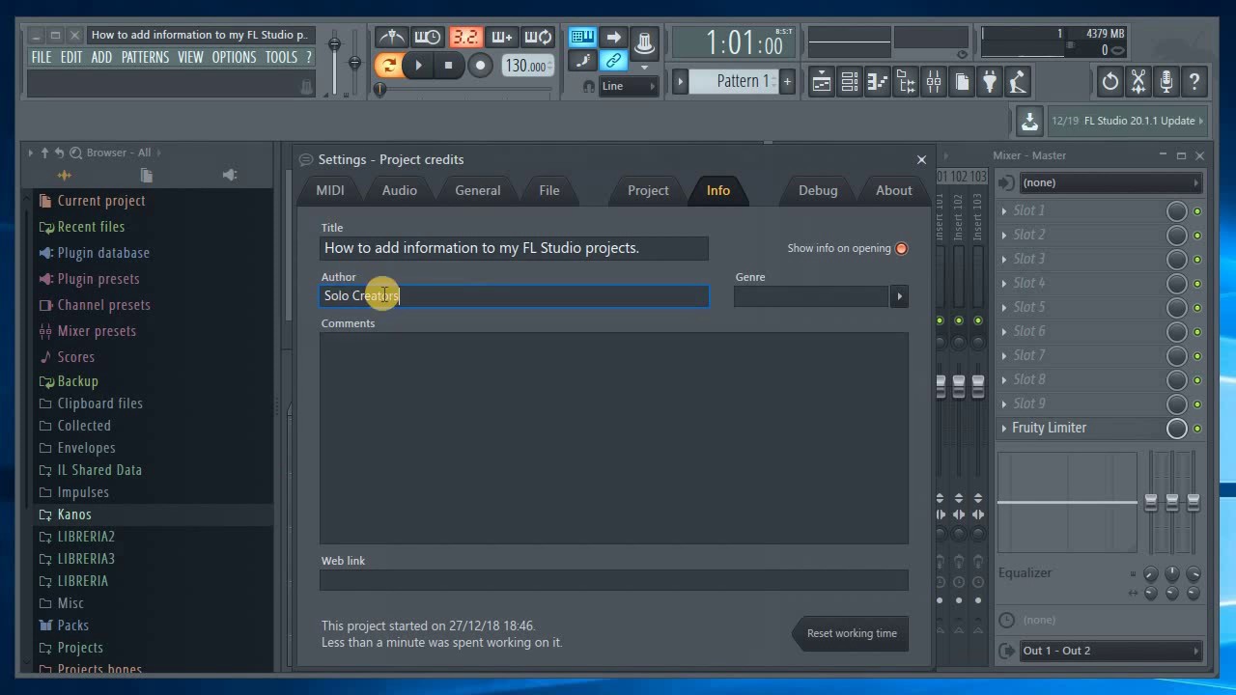The width and height of the screenshot is (1236, 695).
Task: Disable Fruity Limiter enable light
Action: (x=1197, y=429)
